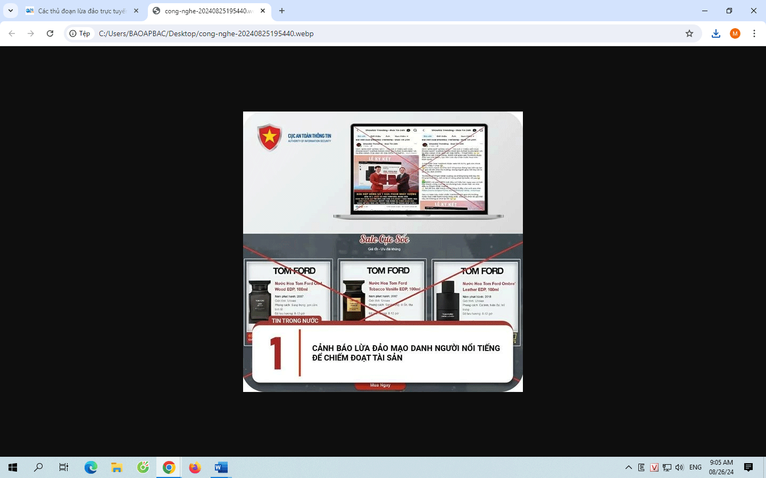Open network status tray icon

tap(667, 467)
